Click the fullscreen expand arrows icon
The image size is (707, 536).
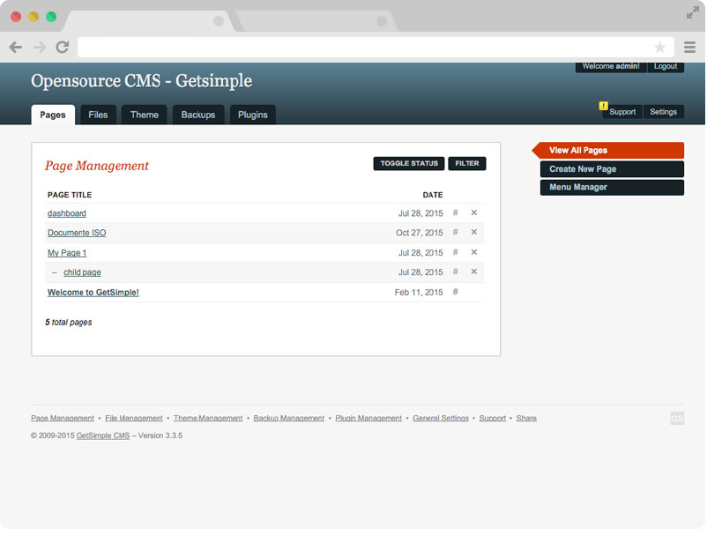tap(693, 12)
